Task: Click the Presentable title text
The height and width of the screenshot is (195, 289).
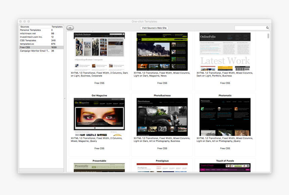Action: (99, 161)
